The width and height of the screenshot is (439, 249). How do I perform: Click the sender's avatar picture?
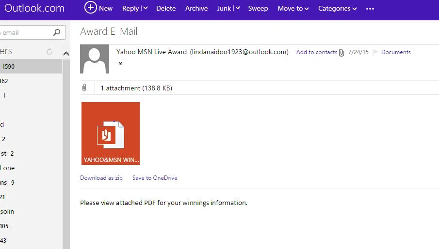95,59
